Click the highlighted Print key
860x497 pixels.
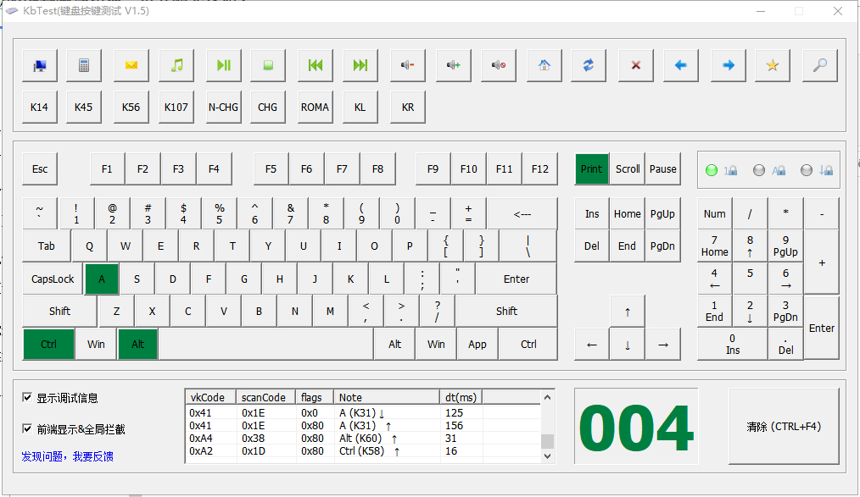pyautogui.click(x=591, y=169)
